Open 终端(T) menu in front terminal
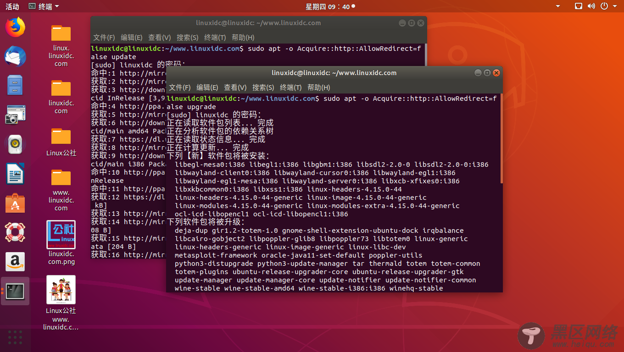This screenshot has height=352, width=624. tap(290, 87)
